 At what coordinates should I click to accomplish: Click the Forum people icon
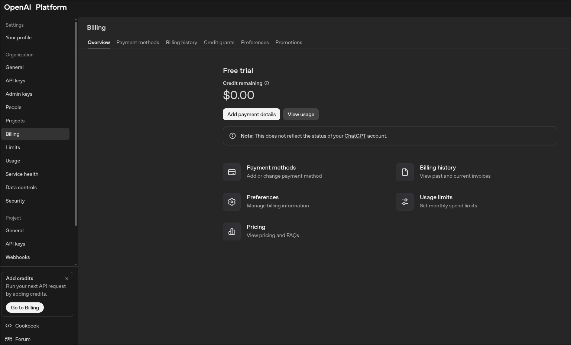pyautogui.click(x=9, y=339)
